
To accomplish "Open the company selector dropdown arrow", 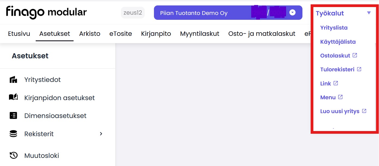I will [x=292, y=12].
